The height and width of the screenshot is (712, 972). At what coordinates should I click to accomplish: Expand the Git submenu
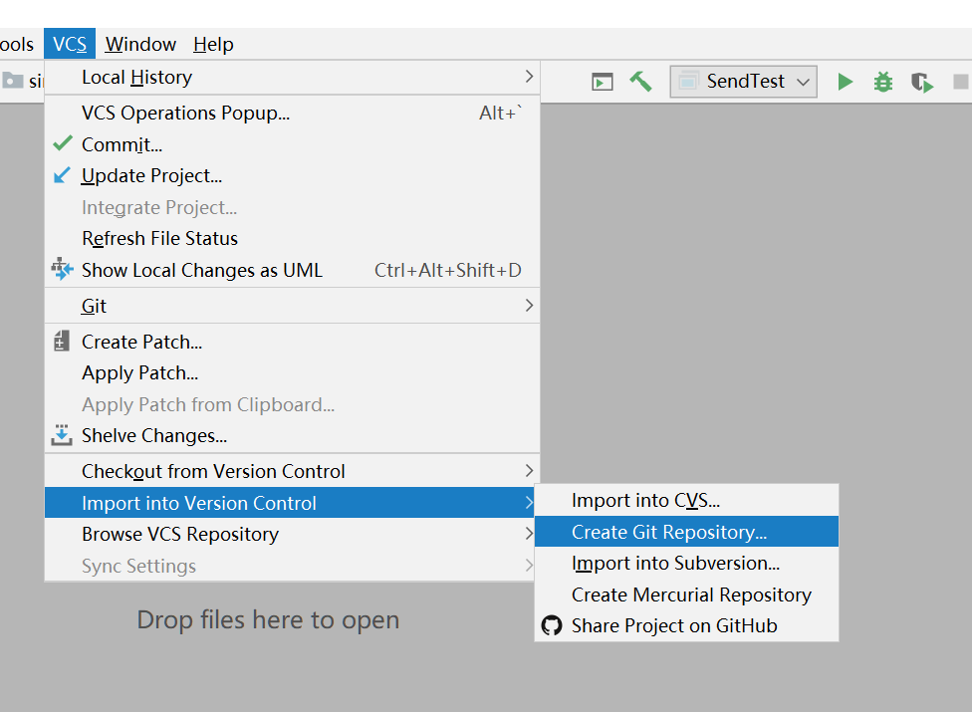[292, 306]
